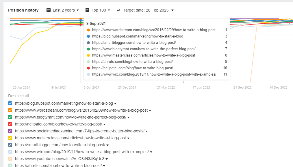Click the blue dot for blog.hubspot.com entry
This screenshot has width=293, height=167.
click(x=88, y=36)
